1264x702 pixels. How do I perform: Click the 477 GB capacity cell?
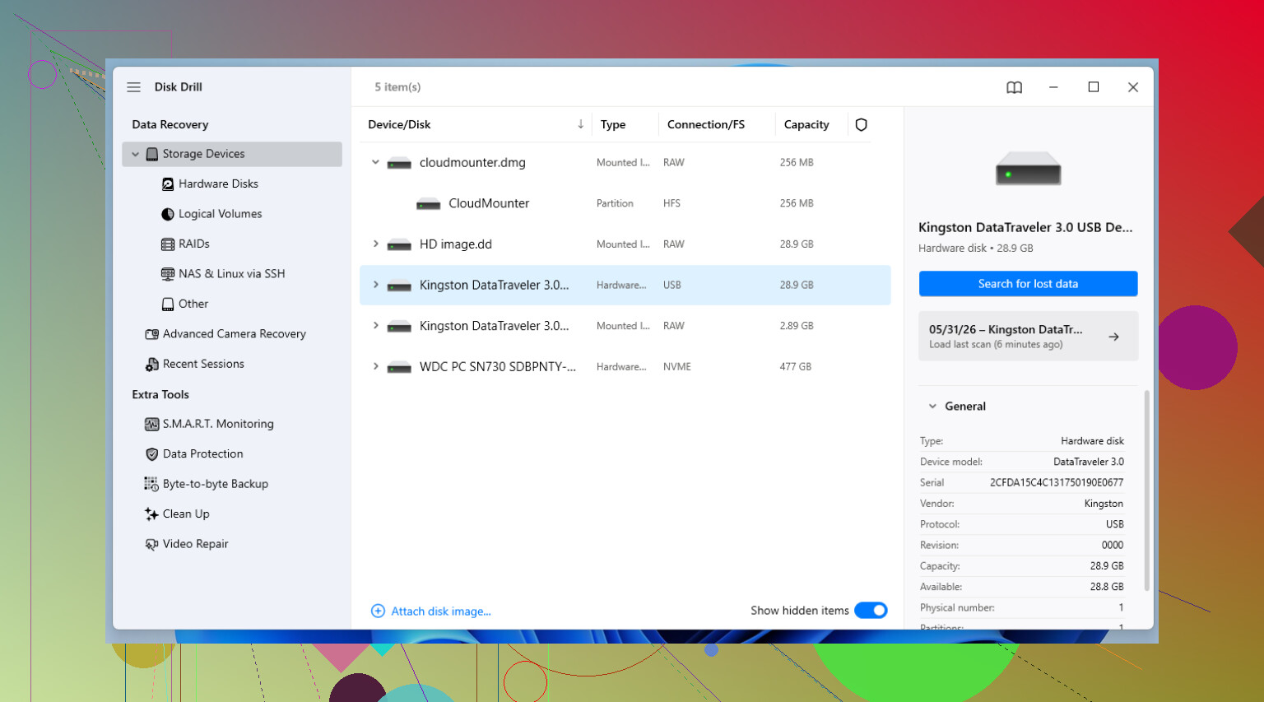pos(796,367)
